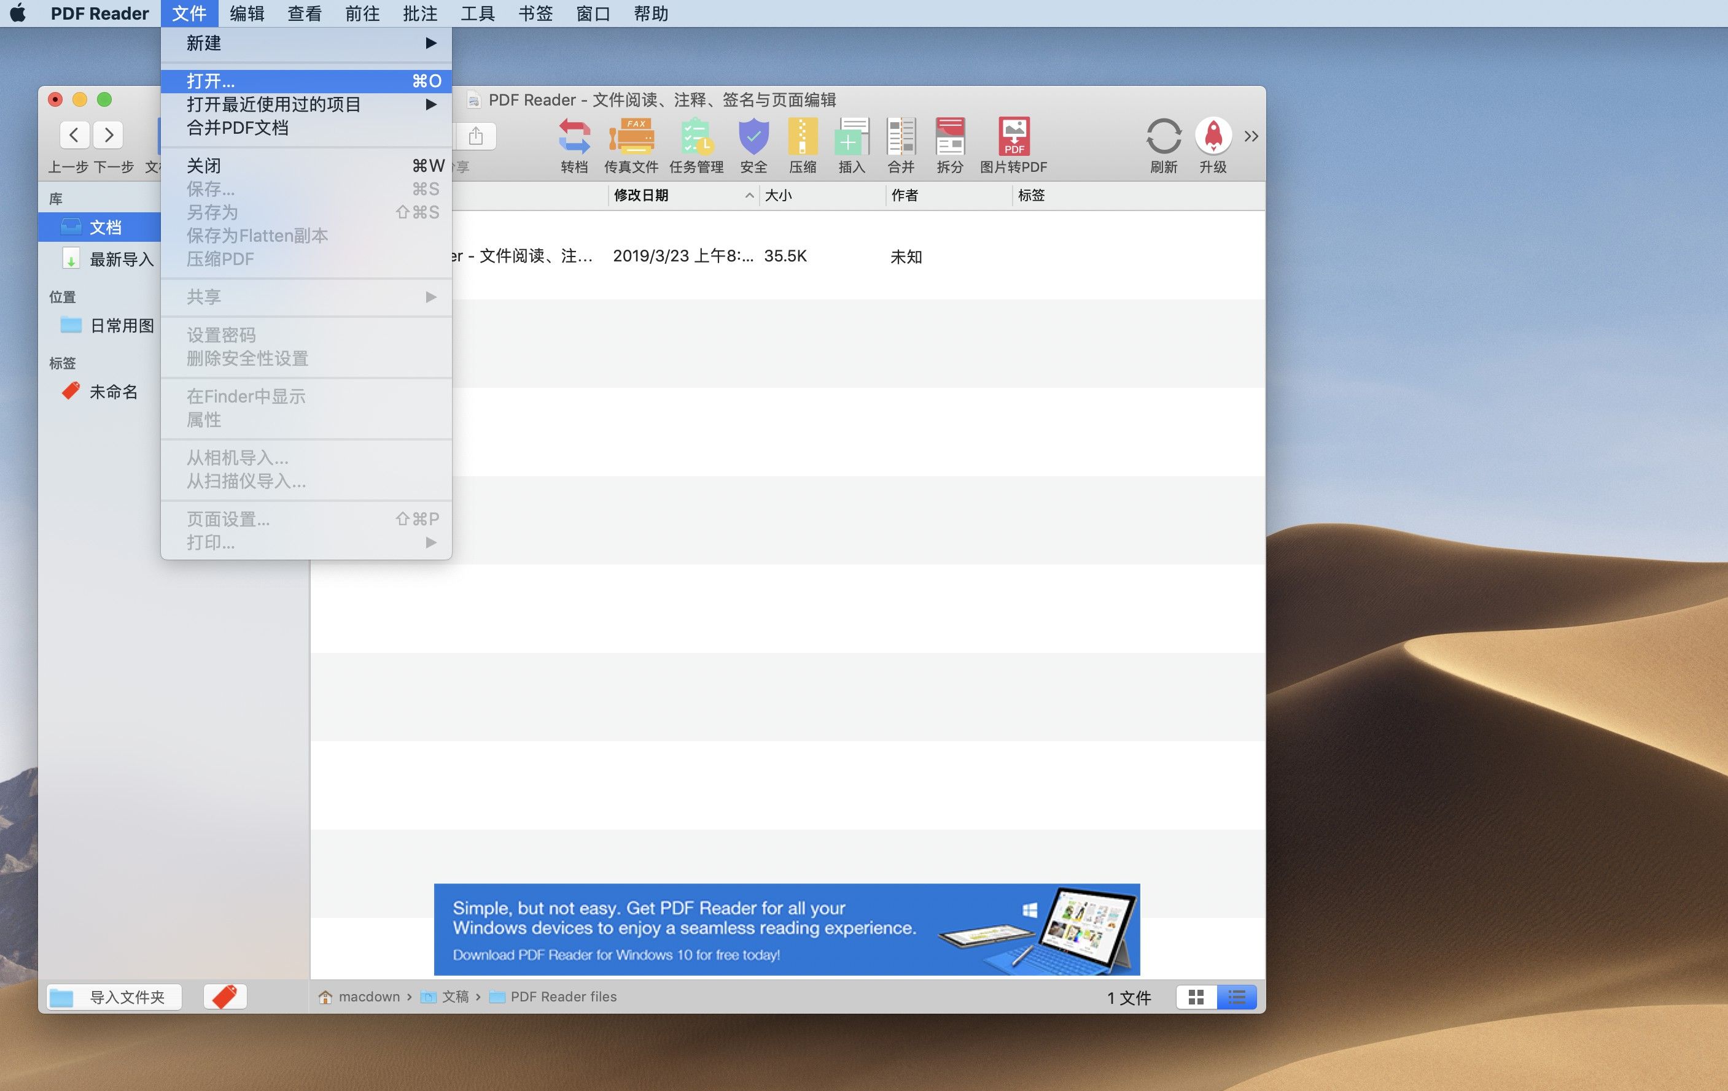Click the red tag button at bottom
1728x1091 pixels.
225,997
